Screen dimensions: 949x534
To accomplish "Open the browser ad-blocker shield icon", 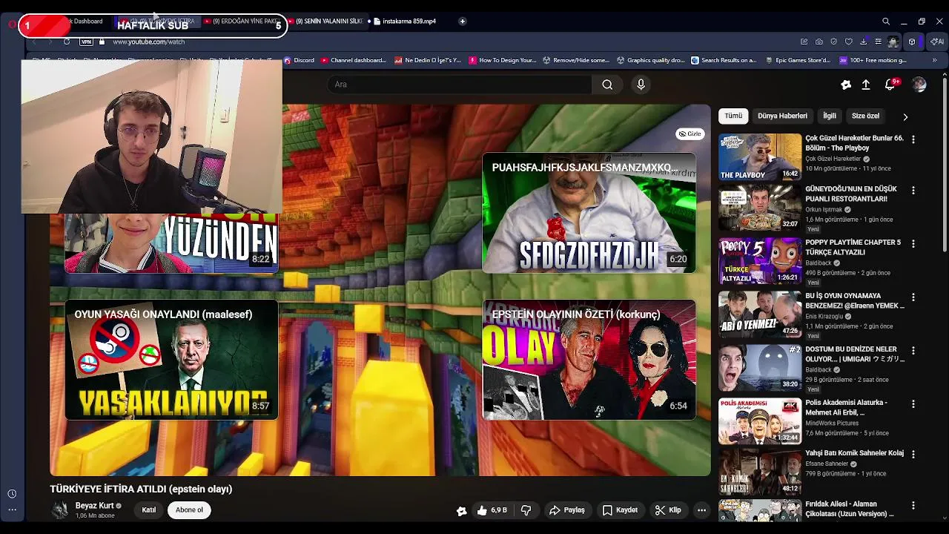I will tap(833, 42).
